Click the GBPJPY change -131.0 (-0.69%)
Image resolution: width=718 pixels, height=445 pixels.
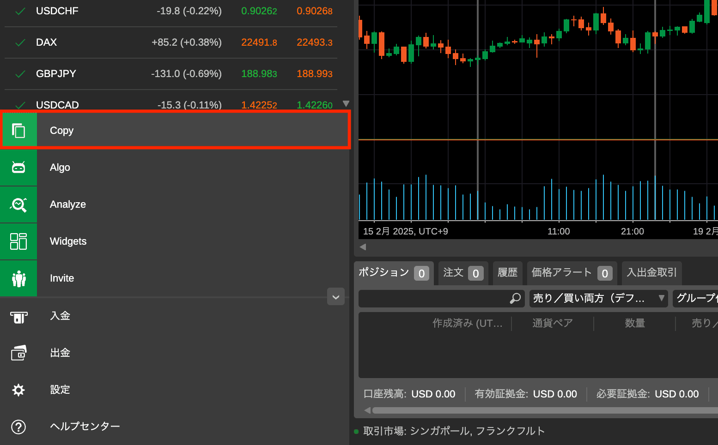click(x=186, y=74)
